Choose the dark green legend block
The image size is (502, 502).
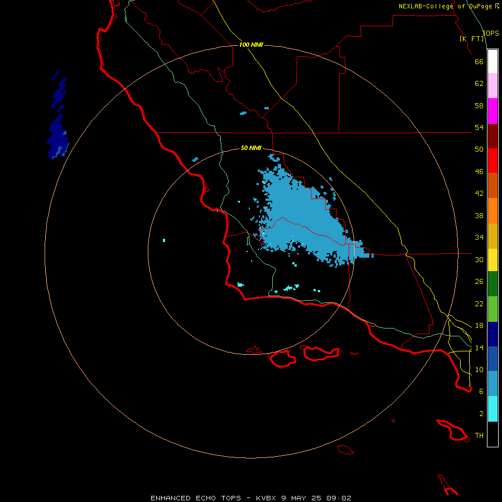coord(493,284)
